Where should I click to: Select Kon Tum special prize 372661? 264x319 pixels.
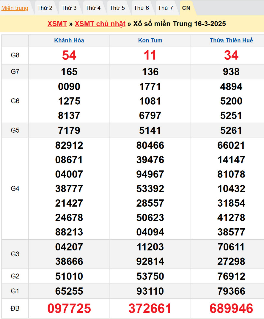(150, 309)
